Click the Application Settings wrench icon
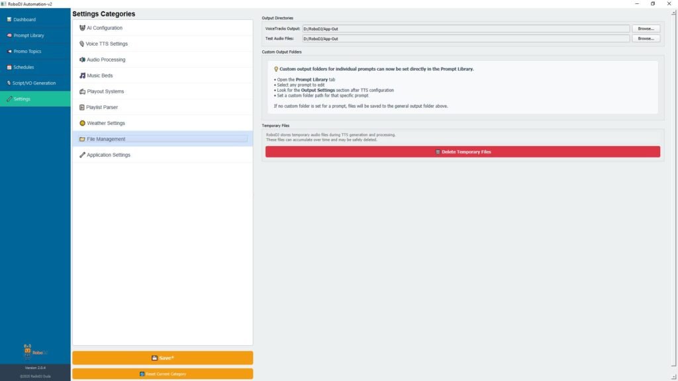This screenshot has height=381, width=678. (82, 155)
